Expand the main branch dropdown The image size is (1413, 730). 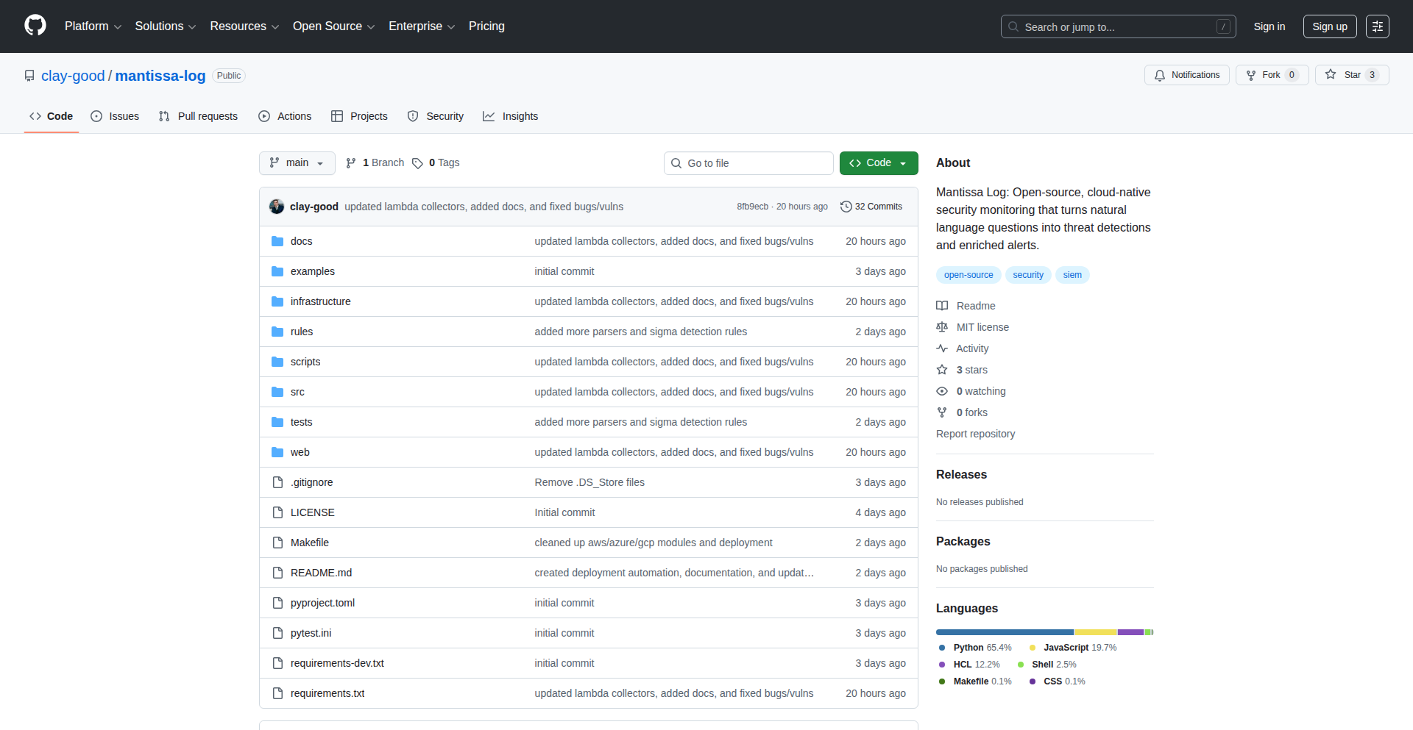pyautogui.click(x=297, y=163)
